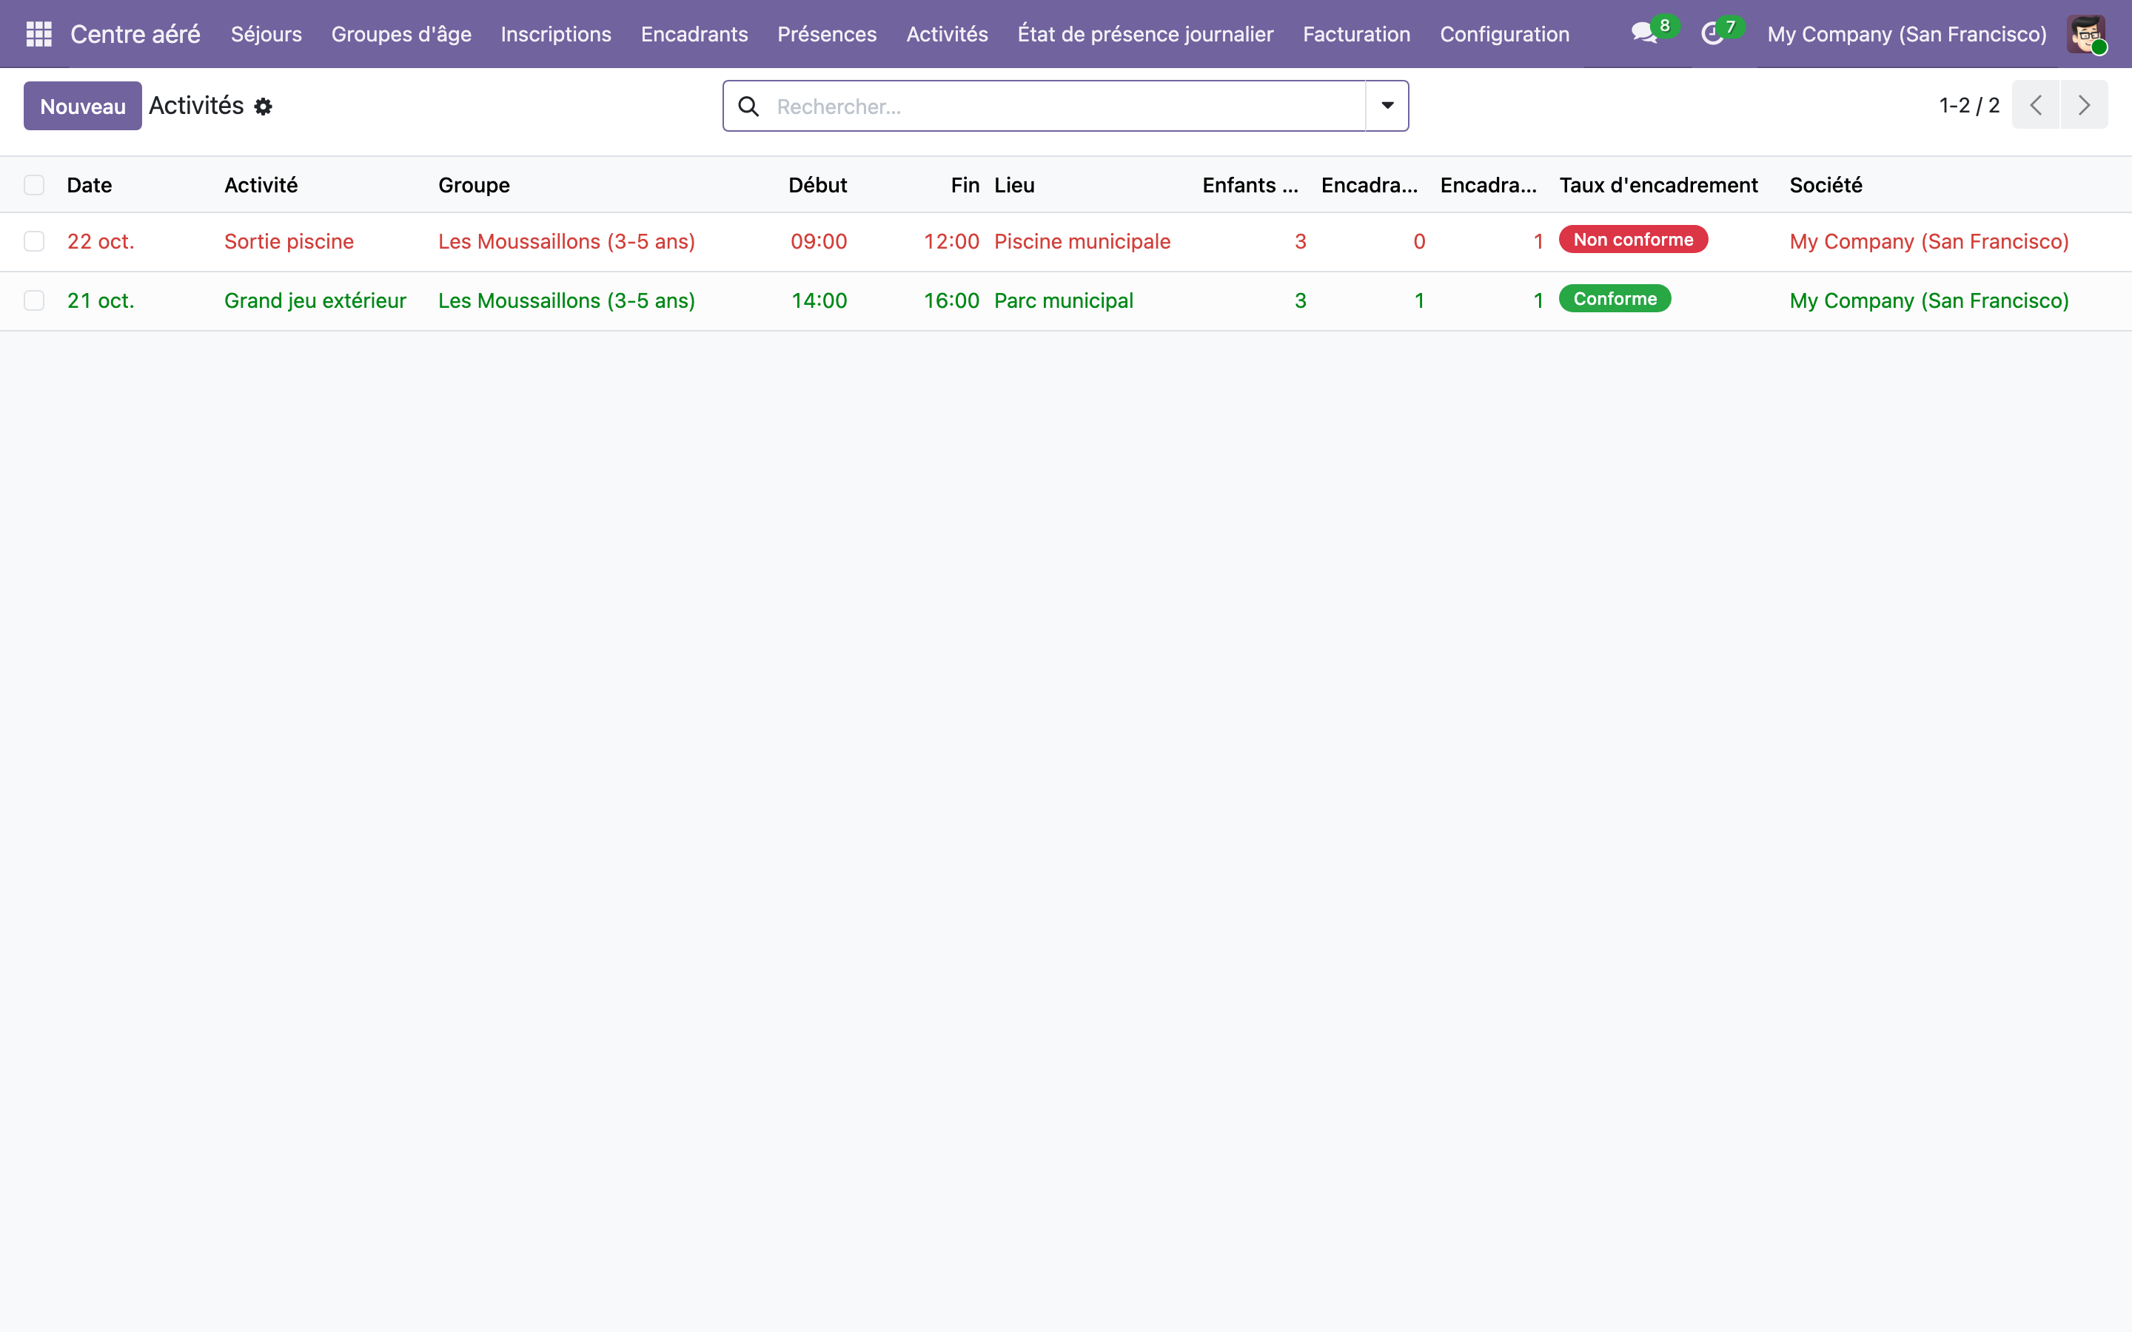
Task: Sort by the Fin column header
Action: pos(965,185)
